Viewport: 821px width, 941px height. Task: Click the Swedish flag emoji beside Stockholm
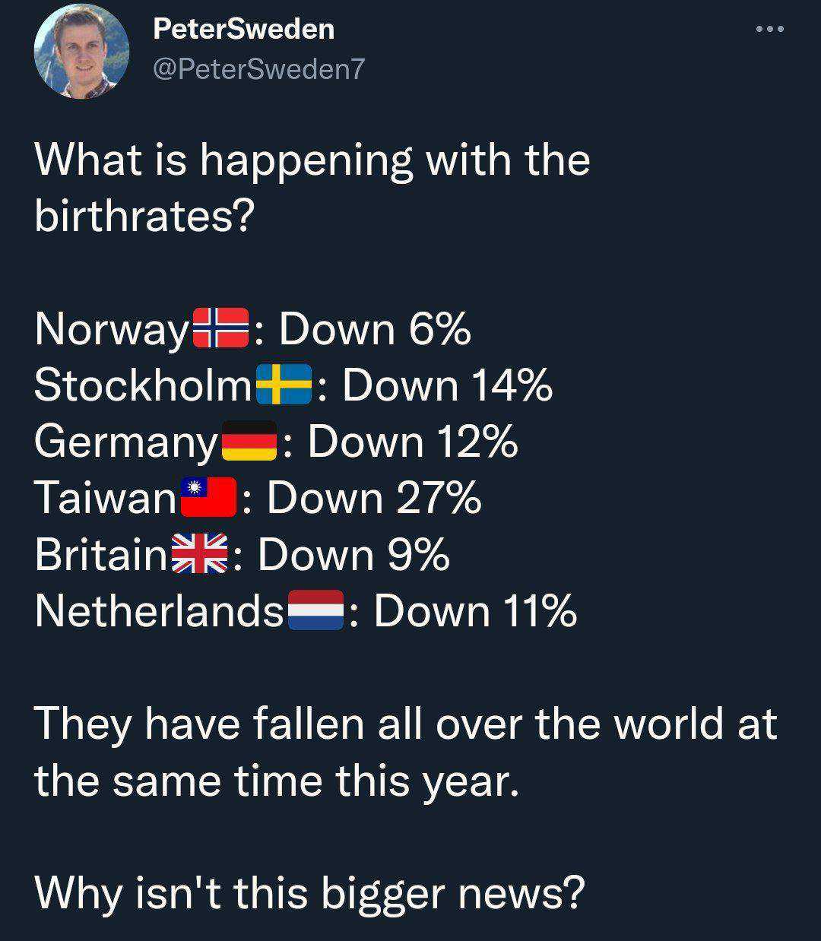pyautogui.click(x=284, y=385)
